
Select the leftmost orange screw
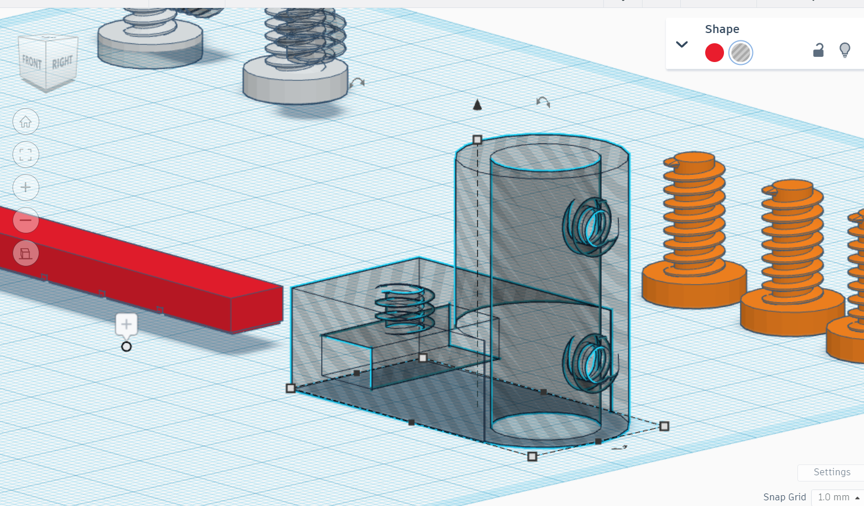pyautogui.click(x=693, y=239)
